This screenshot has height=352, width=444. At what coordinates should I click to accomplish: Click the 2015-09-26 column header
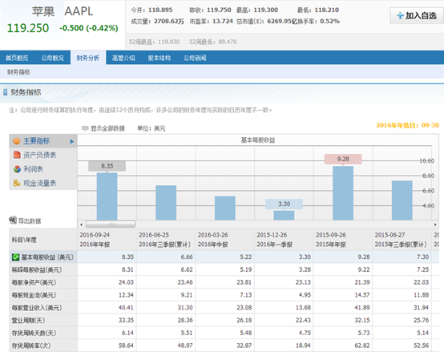(x=343, y=240)
